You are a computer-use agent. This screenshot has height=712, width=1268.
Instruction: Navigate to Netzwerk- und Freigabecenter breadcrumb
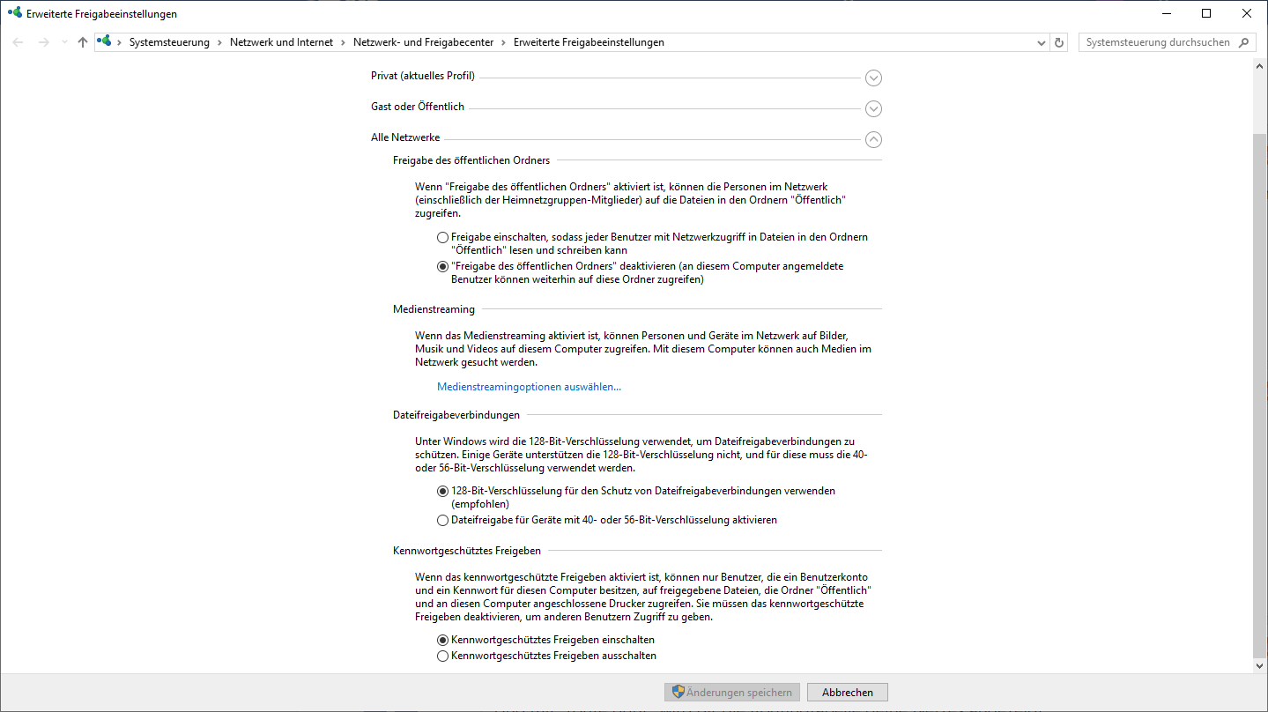424,42
